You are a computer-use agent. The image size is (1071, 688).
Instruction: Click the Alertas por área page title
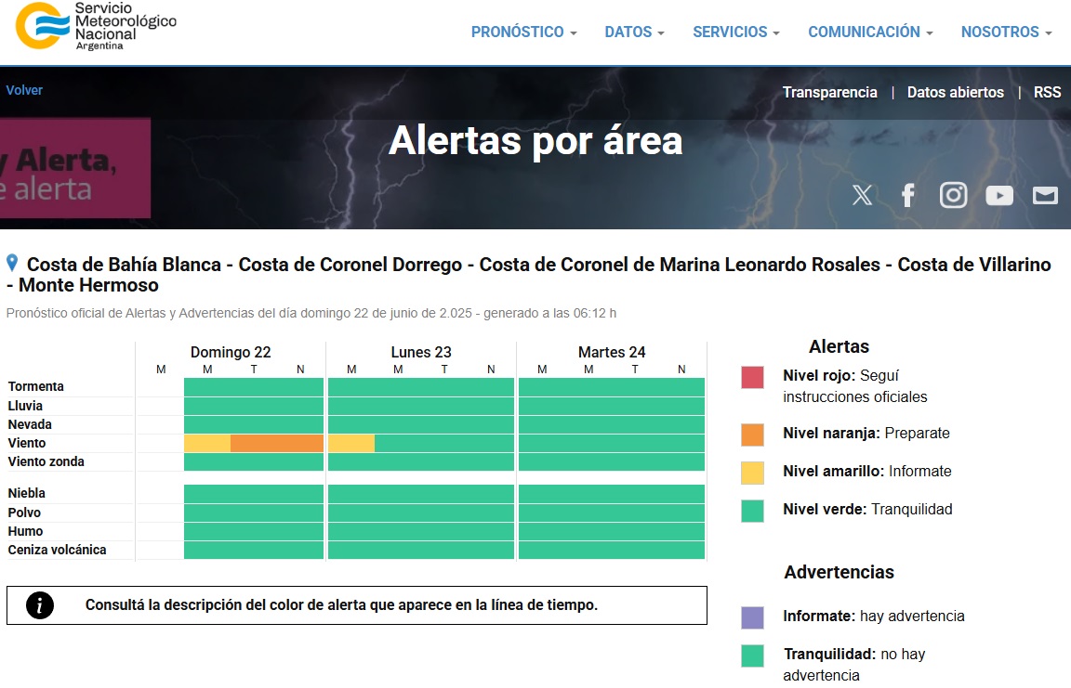[x=535, y=140]
